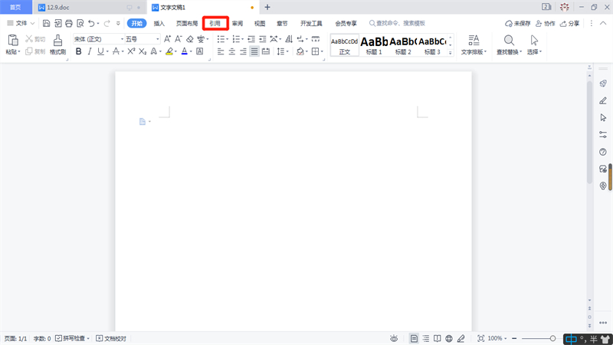This screenshot has height=345, width=613.
Task: Apply subscript formatting
Action: (x=143, y=51)
